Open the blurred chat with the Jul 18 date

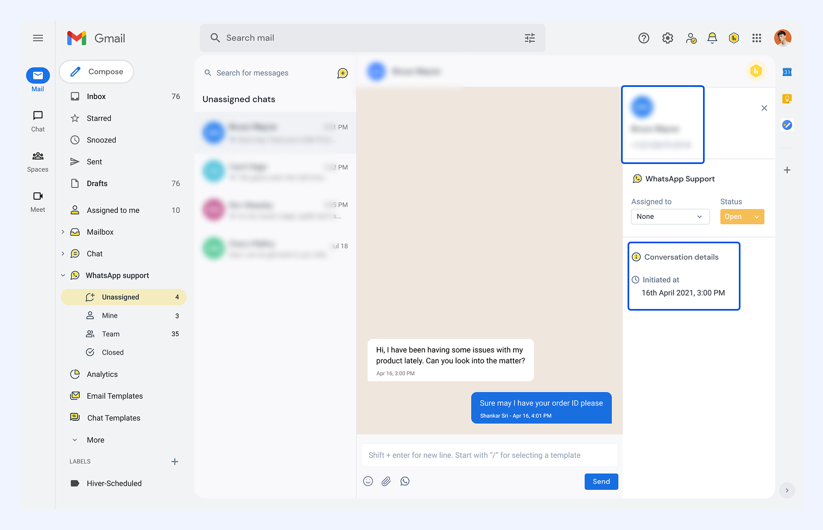click(x=275, y=248)
